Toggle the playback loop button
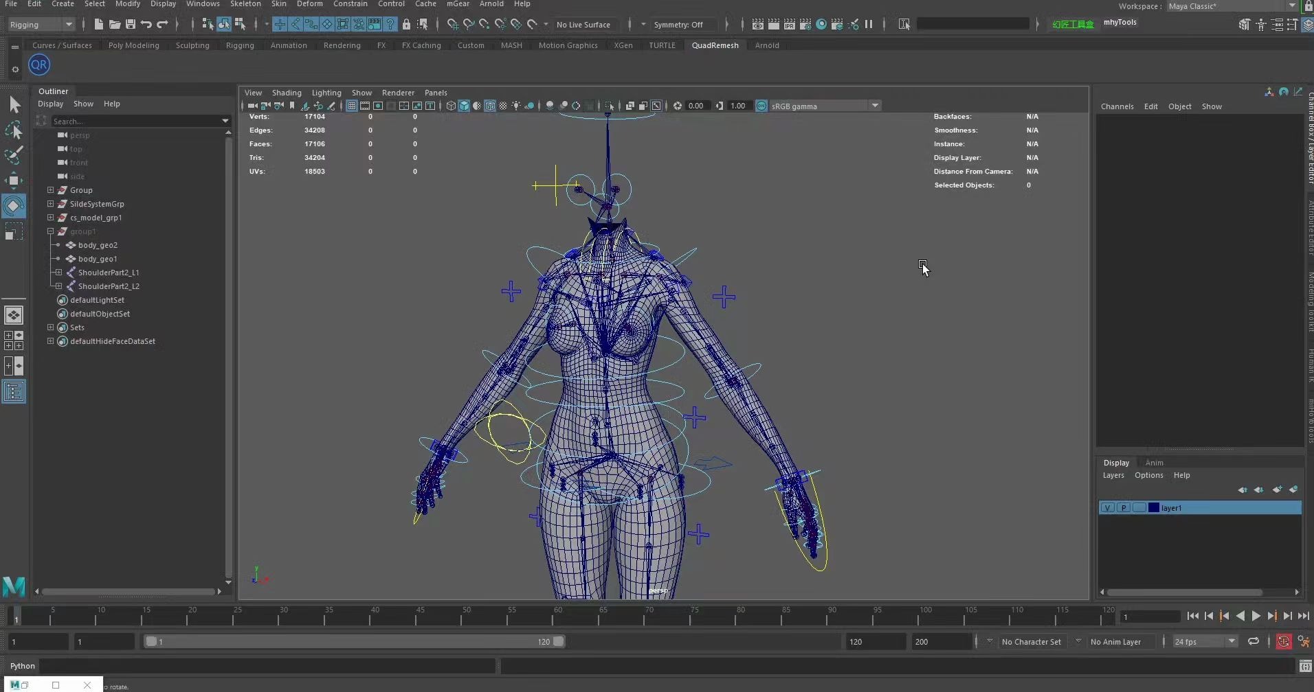The width and height of the screenshot is (1314, 692). tap(1254, 641)
